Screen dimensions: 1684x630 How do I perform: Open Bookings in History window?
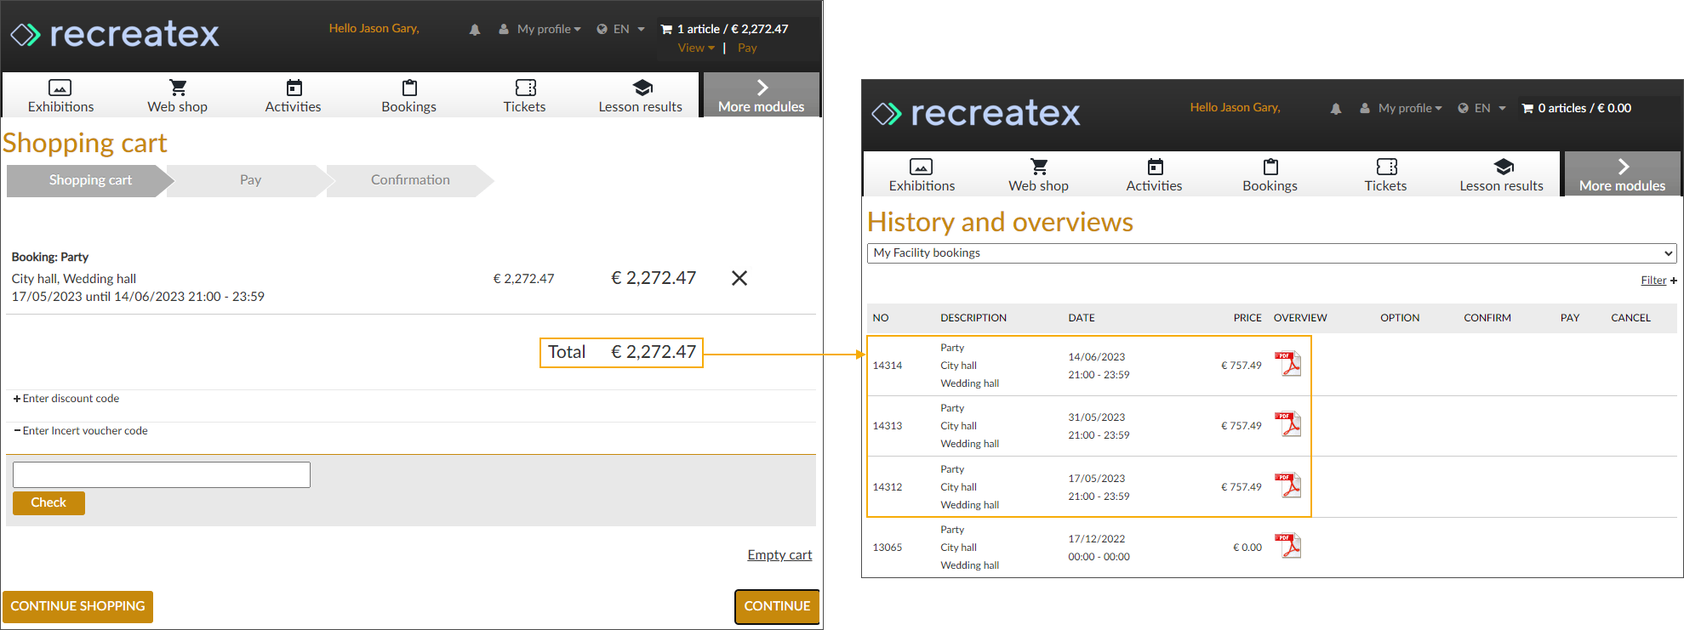1270,175
